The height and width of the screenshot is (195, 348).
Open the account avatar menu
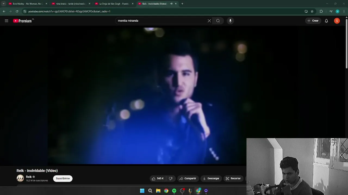337,21
